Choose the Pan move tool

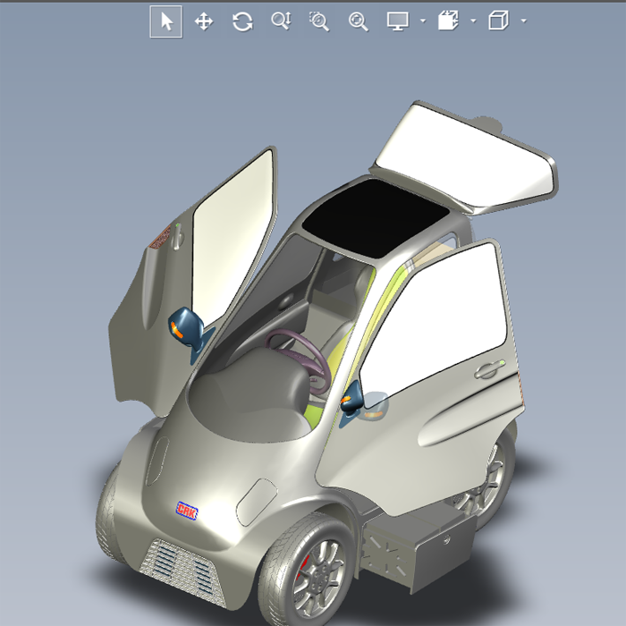(204, 21)
